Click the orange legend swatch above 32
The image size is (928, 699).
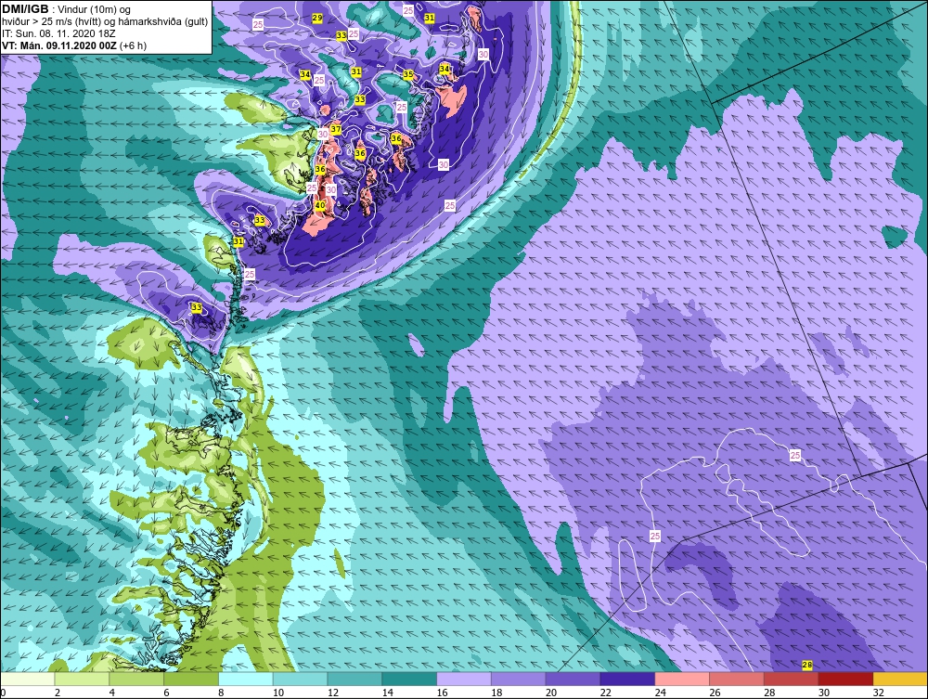click(x=900, y=679)
